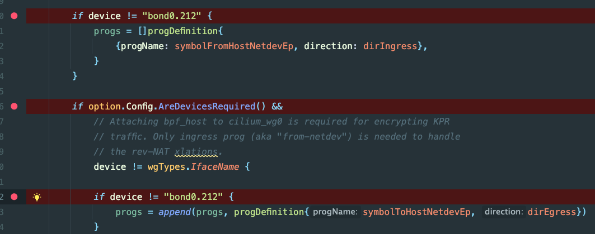
Task: Open the yellow lightbulb quick-fix menu
Action: tap(37, 197)
